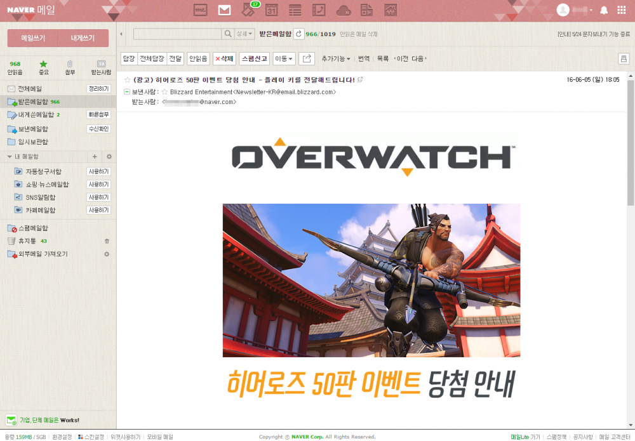The height and width of the screenshot is (441, 635).
Task: Expand the 추가기능 menu
Action: pyautogui.click(x=335, y=58)
